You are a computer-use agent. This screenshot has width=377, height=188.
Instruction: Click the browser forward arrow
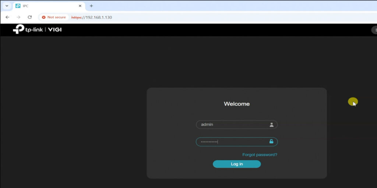tap(18, 17)
